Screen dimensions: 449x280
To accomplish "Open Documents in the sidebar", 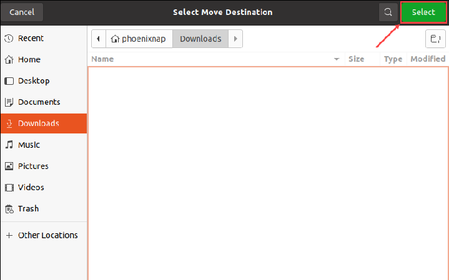I will click(x=39, y=102).
